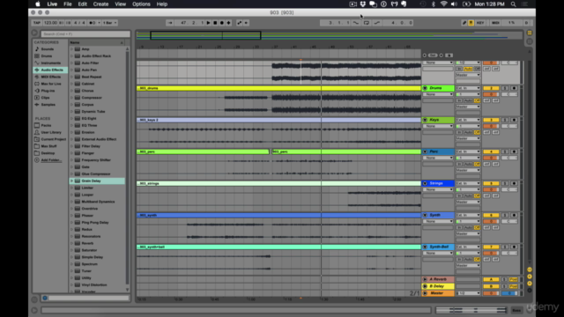Click the transport Play button
The height and width of the screenshot is (317, 564).
[208, 23]
